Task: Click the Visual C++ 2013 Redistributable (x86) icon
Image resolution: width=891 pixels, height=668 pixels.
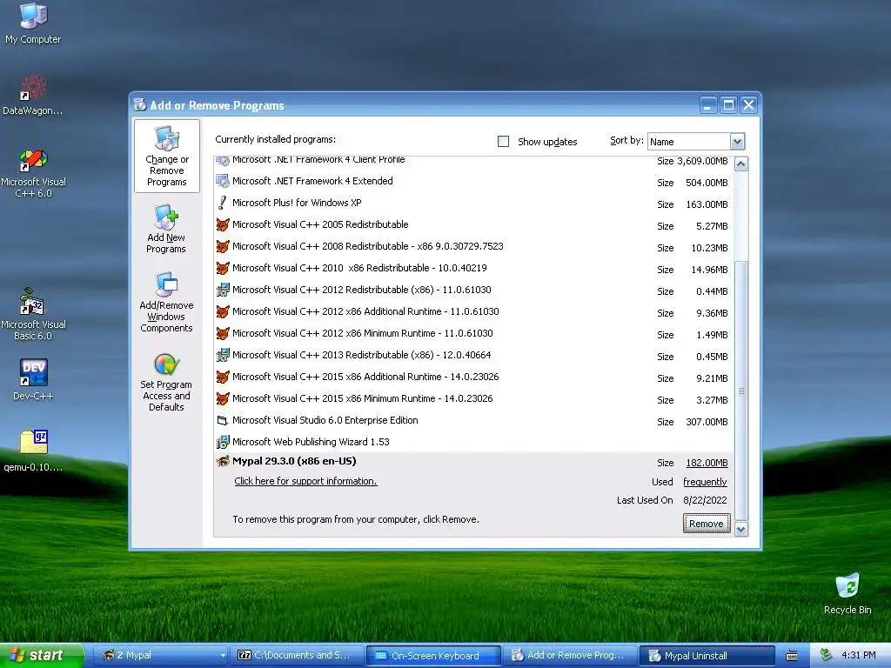Action: pyautogui.click(x=222, y=356)
